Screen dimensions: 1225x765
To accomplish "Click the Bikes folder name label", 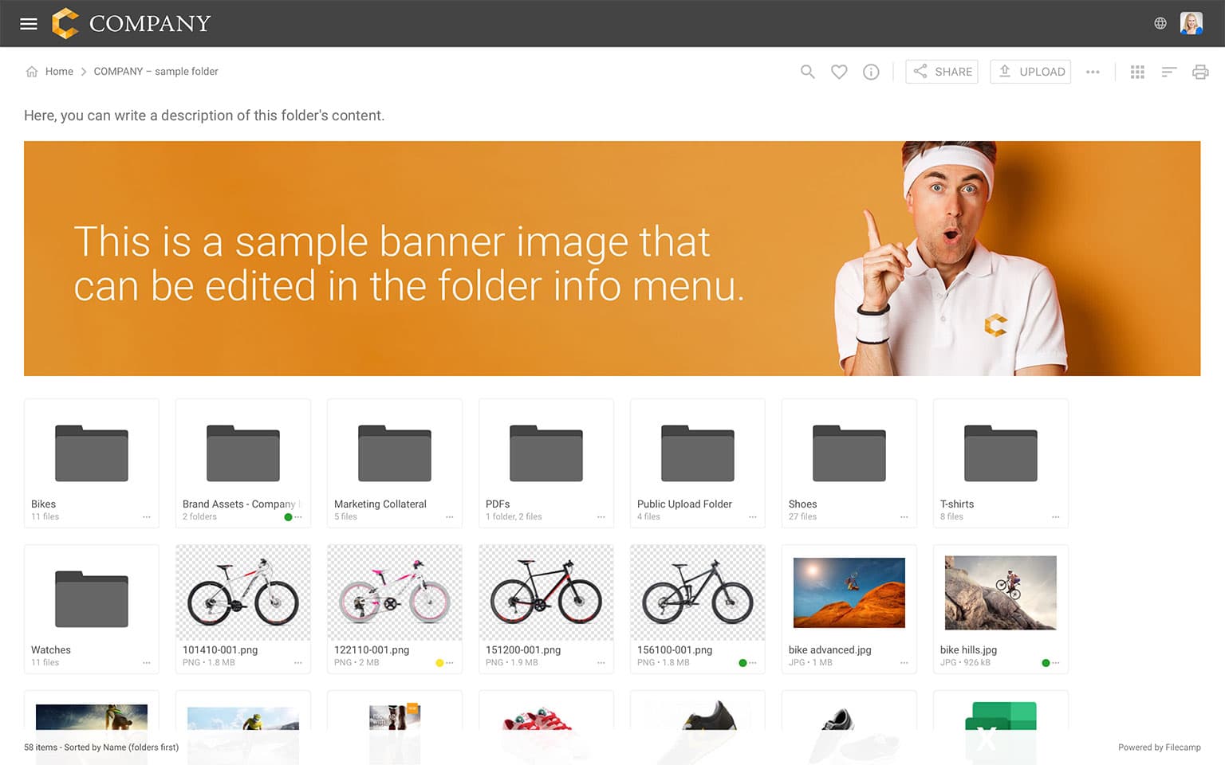I will [x=43, y=504].
